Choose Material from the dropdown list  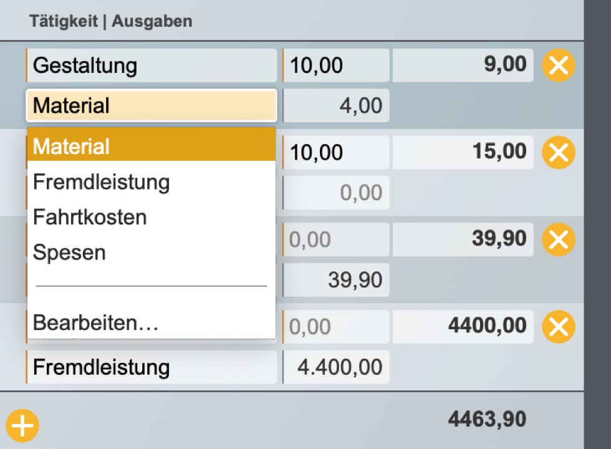coord(151,147)
